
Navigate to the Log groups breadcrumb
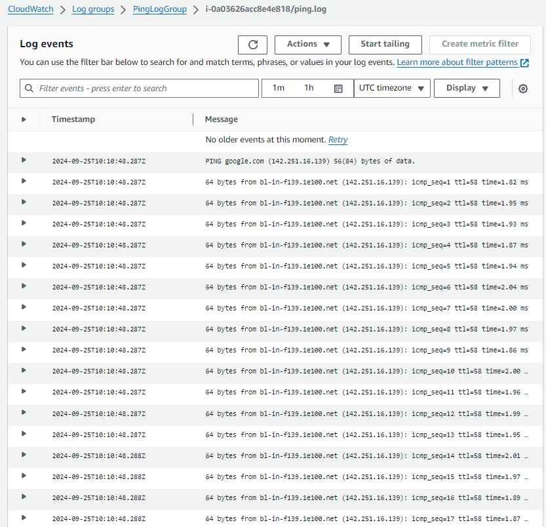[x=93, y=9]
